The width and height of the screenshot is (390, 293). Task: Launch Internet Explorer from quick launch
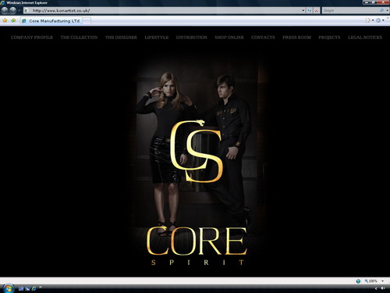(34, 288)
